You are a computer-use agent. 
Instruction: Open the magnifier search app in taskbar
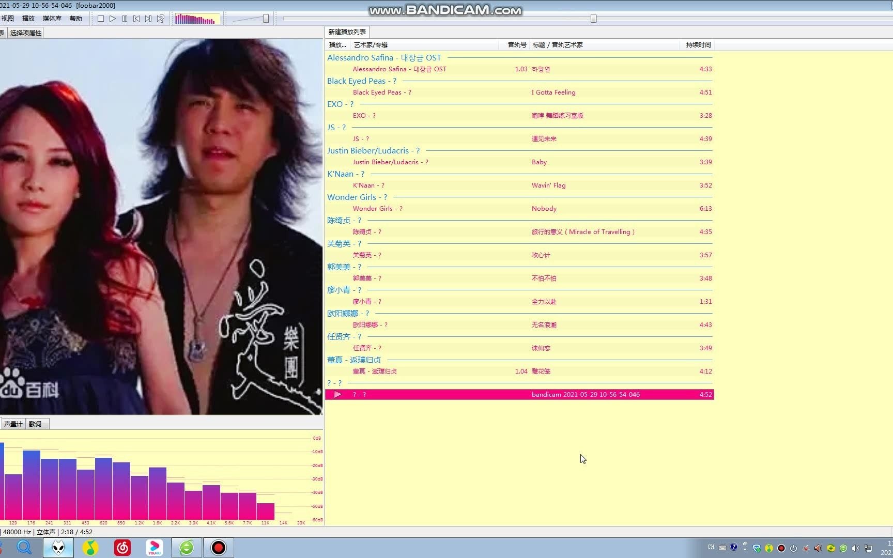pos(24,548)
